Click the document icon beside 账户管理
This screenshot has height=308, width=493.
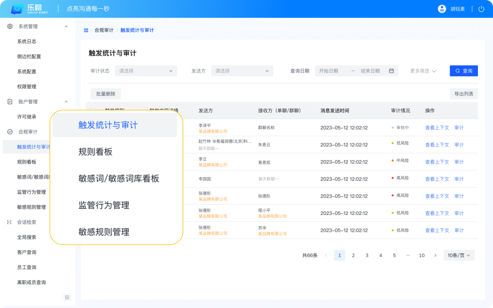10,102
